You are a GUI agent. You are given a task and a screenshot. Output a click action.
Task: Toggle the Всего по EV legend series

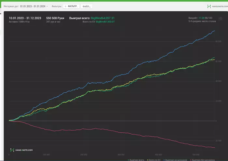(154, 160)
